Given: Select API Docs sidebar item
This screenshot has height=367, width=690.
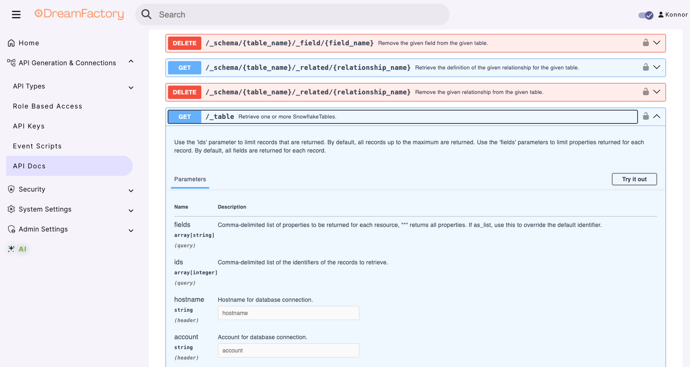Looking at the screenshot, I should coord(69,166).
